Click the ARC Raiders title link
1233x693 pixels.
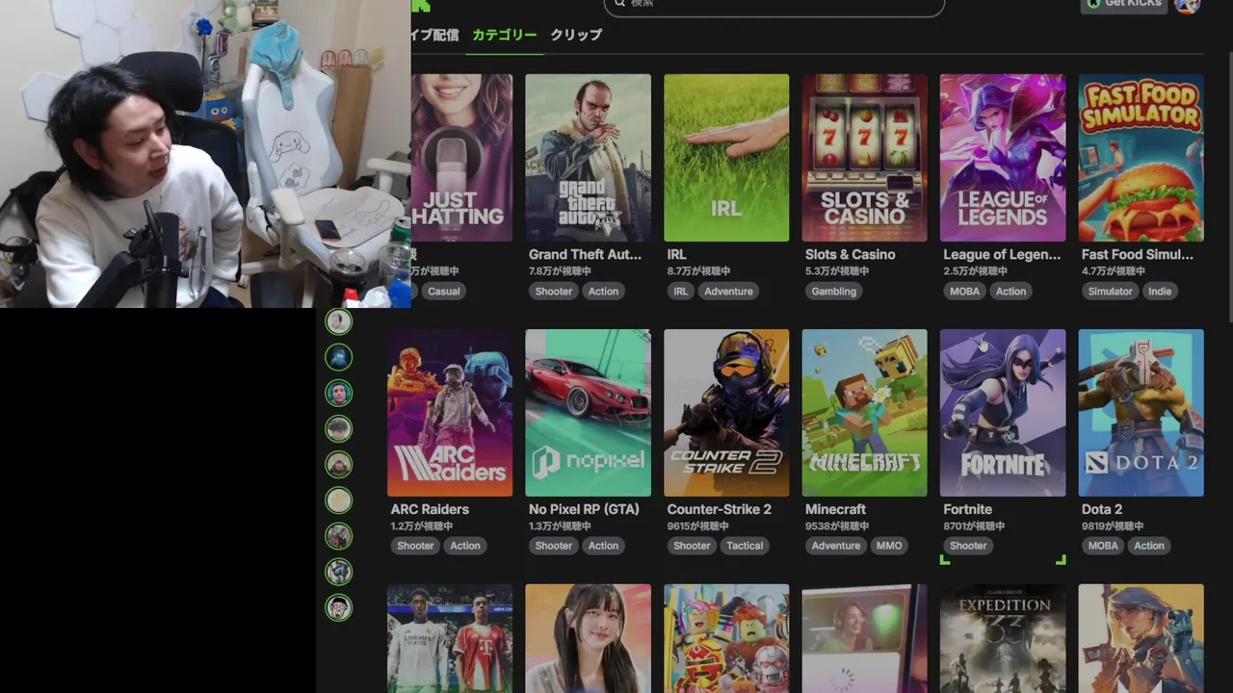tap(430, 509)
